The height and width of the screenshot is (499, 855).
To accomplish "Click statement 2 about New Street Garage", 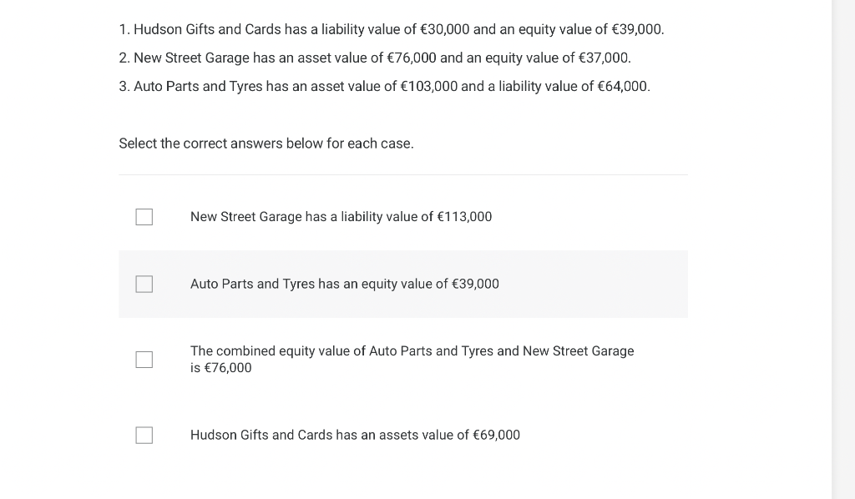I will coord(375,58).
